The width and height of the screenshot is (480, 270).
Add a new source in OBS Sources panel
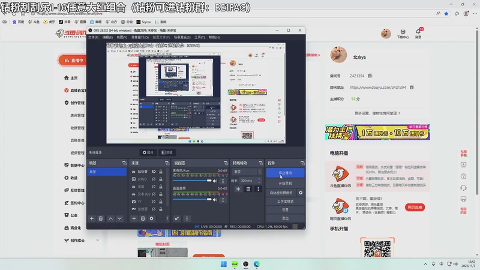134,218
